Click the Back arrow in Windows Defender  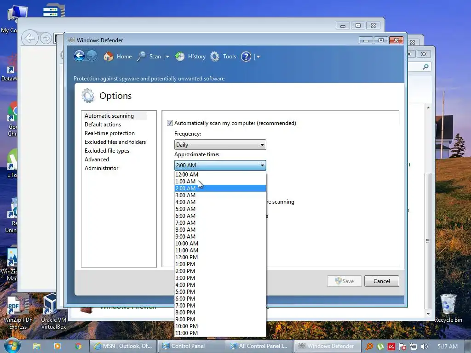[x=79, y=56]
